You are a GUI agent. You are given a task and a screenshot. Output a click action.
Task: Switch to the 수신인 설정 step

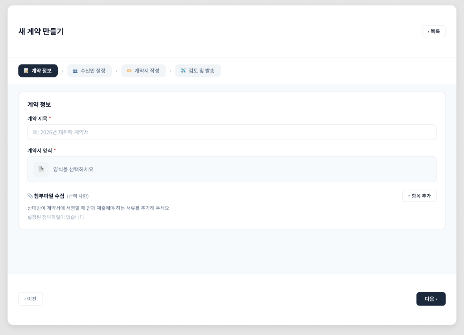[89, 71]
